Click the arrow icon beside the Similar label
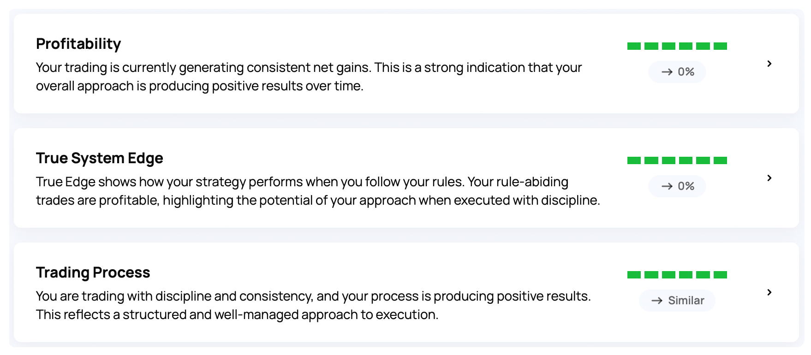 pos(657,301)
